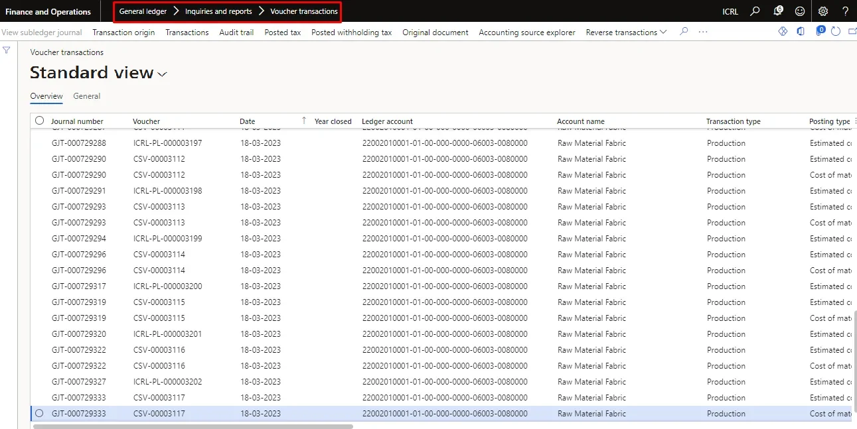Open Posted withholding tax action

(x=352, y=32)
